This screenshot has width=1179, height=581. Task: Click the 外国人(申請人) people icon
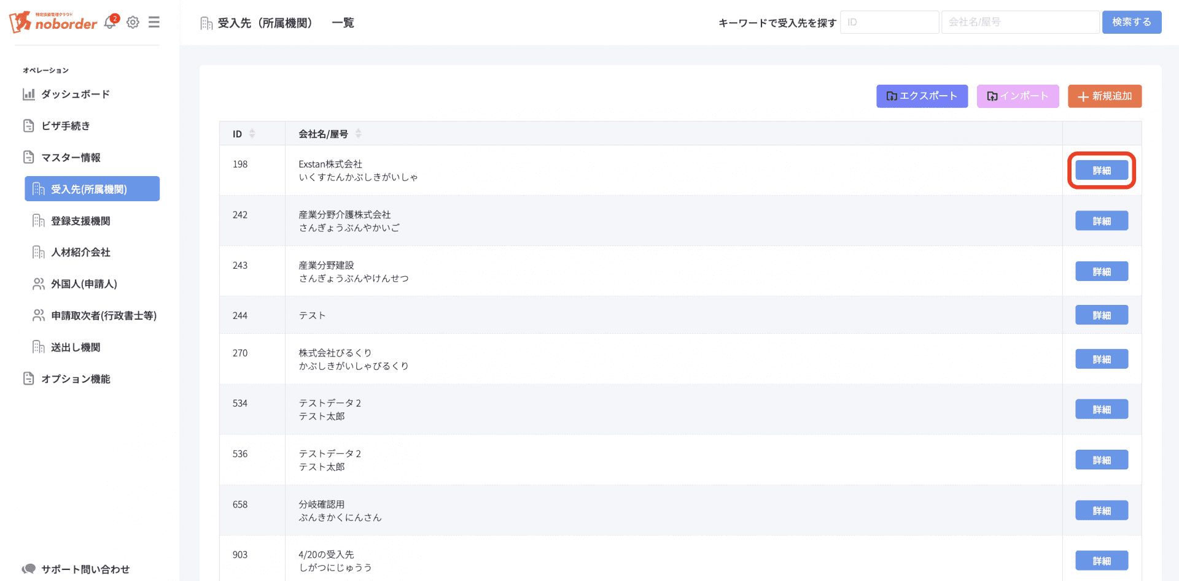point(39,284)
